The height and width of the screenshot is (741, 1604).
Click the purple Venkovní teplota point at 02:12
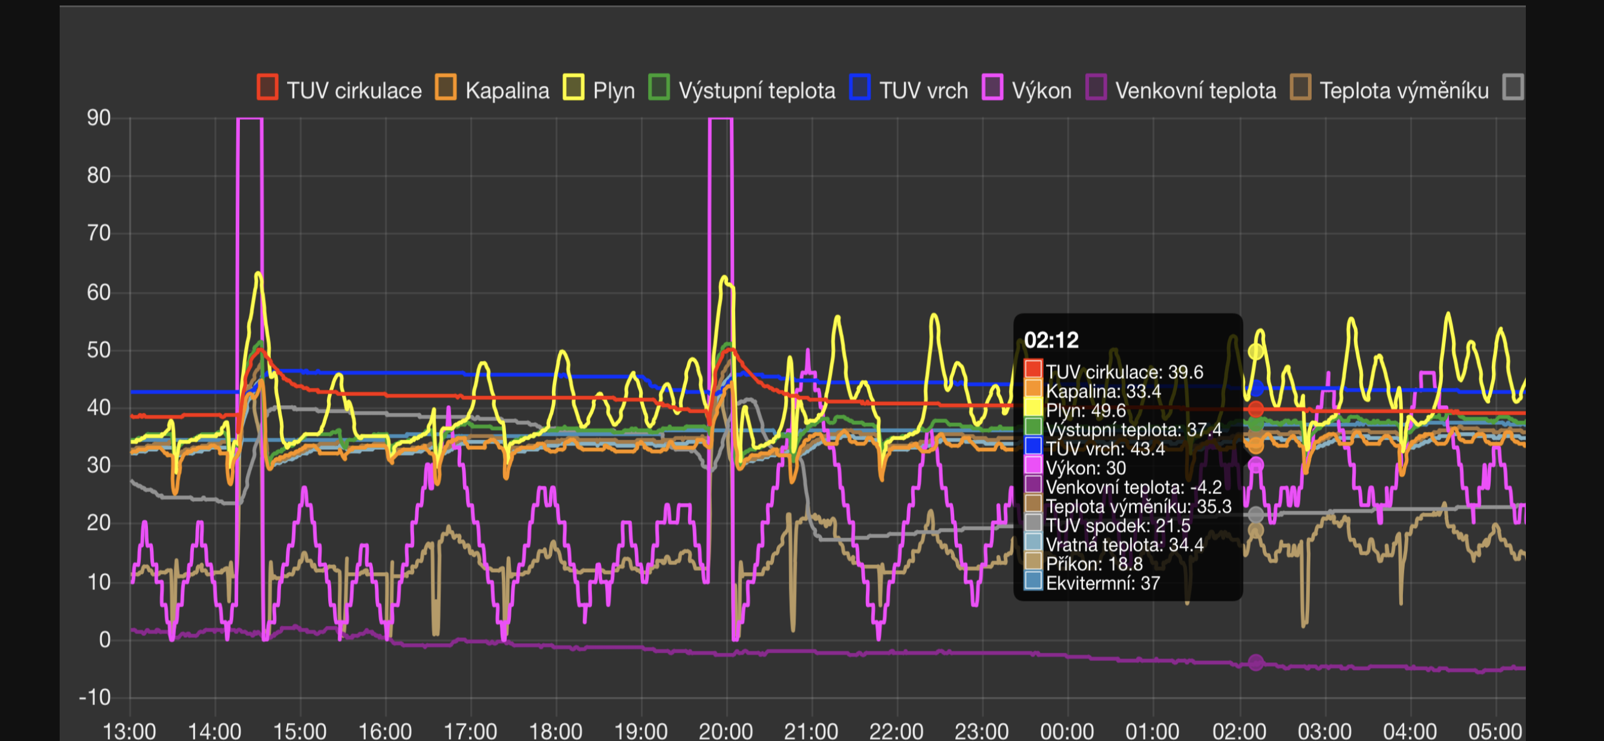(1256, 662)
